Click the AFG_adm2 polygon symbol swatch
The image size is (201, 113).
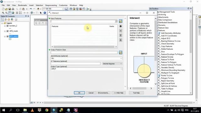[x=10, y=39]
